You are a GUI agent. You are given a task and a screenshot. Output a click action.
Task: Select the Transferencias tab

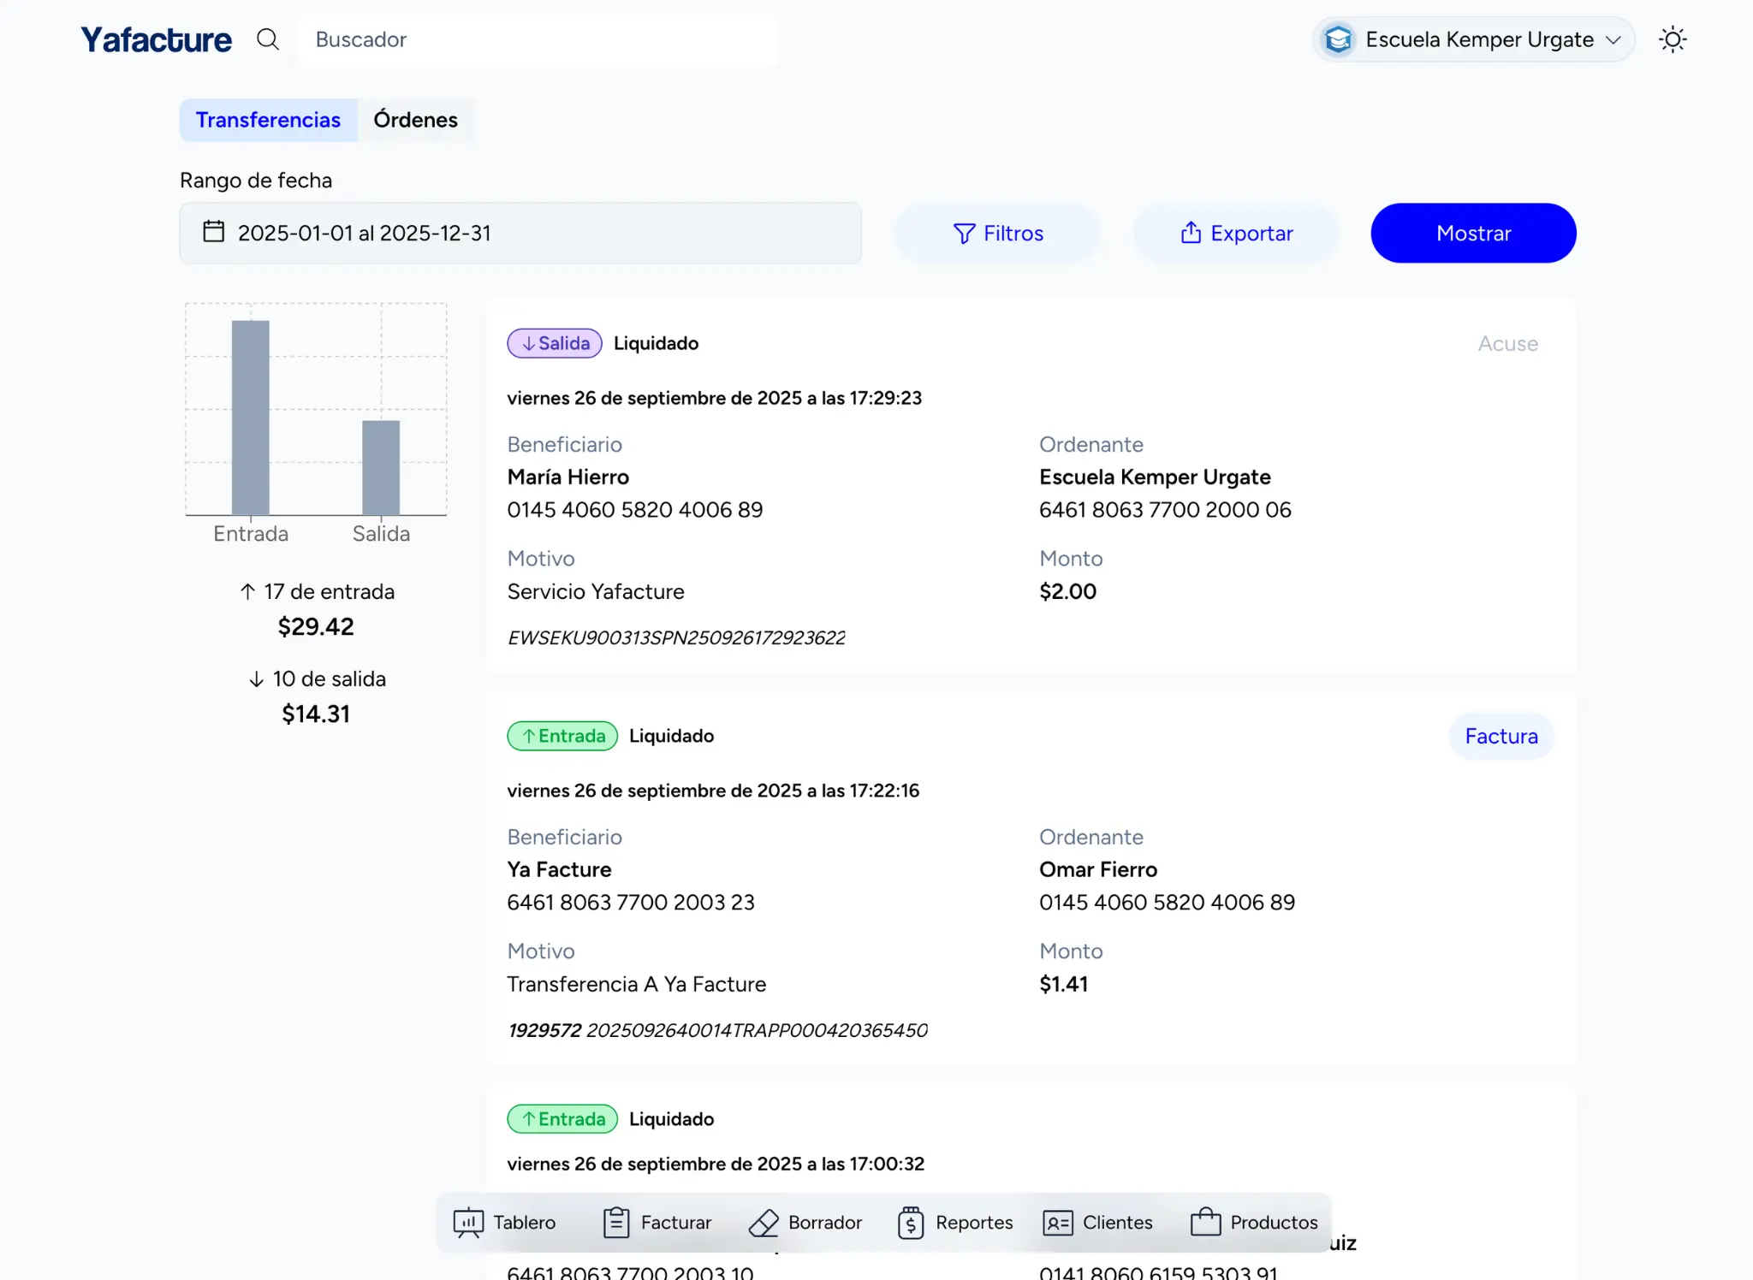[x=268, y=120]
